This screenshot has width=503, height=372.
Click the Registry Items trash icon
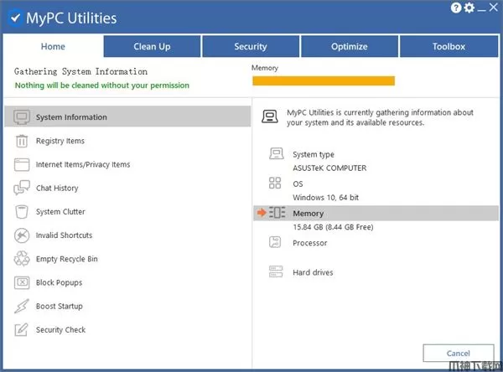pos(22,141)
